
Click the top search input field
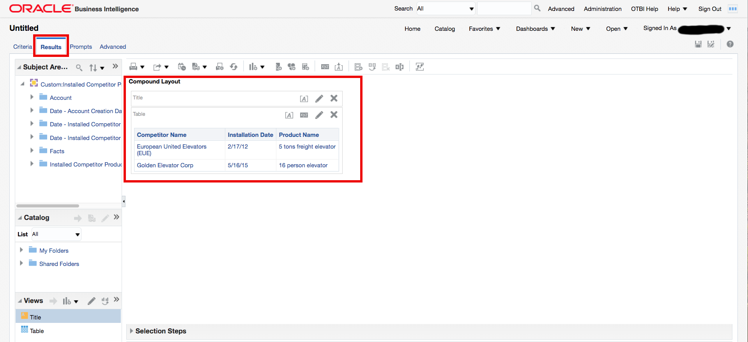(x=504, y=9)
